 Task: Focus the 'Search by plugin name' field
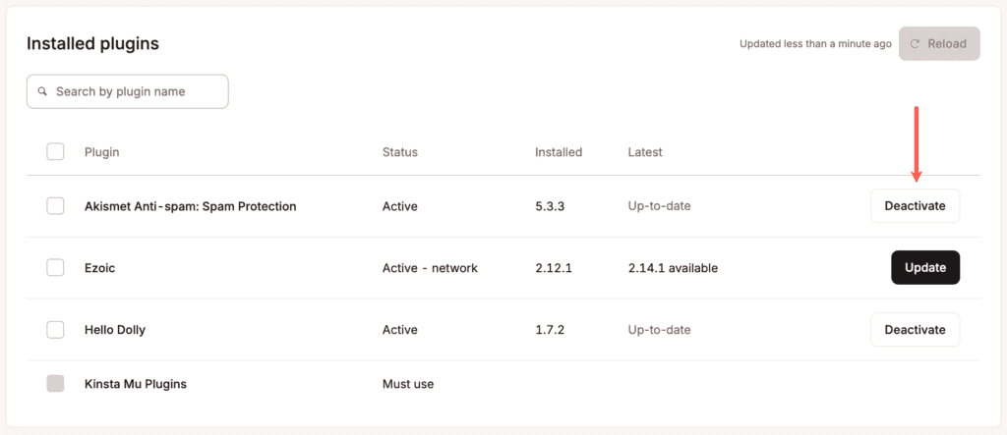[x=138, y=91]
